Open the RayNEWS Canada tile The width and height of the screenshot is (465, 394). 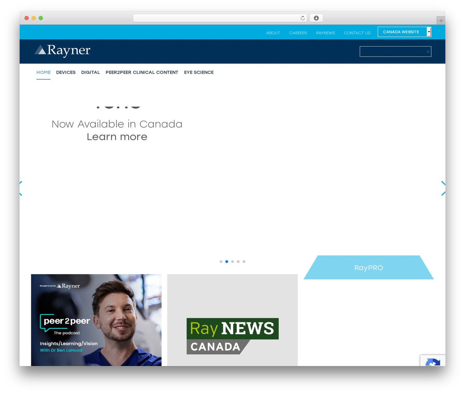point(232,320)
